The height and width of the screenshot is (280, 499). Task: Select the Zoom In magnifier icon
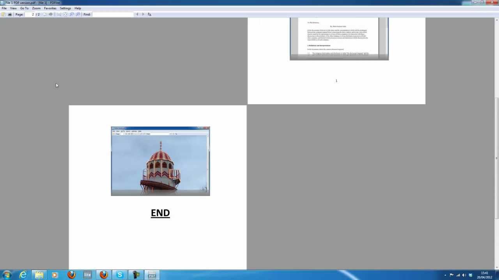coord(78,14)
